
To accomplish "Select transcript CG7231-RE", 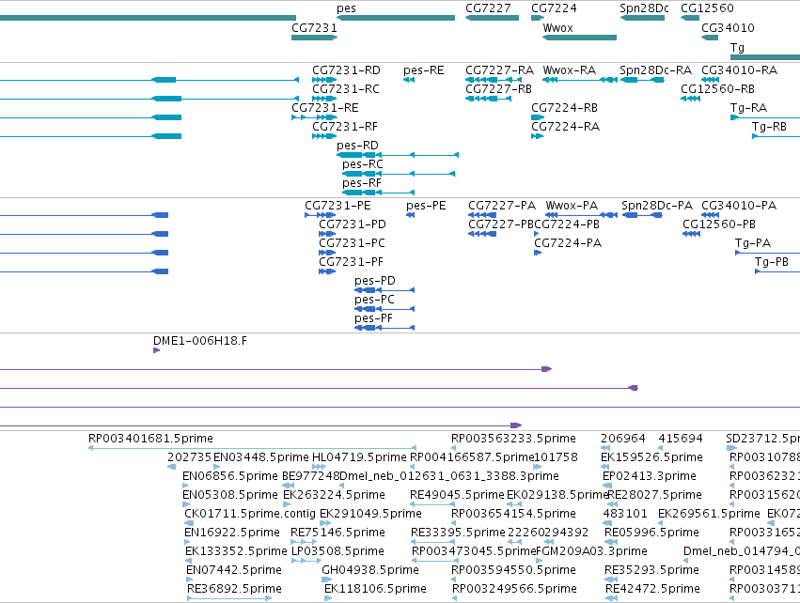I will [314, 117].
